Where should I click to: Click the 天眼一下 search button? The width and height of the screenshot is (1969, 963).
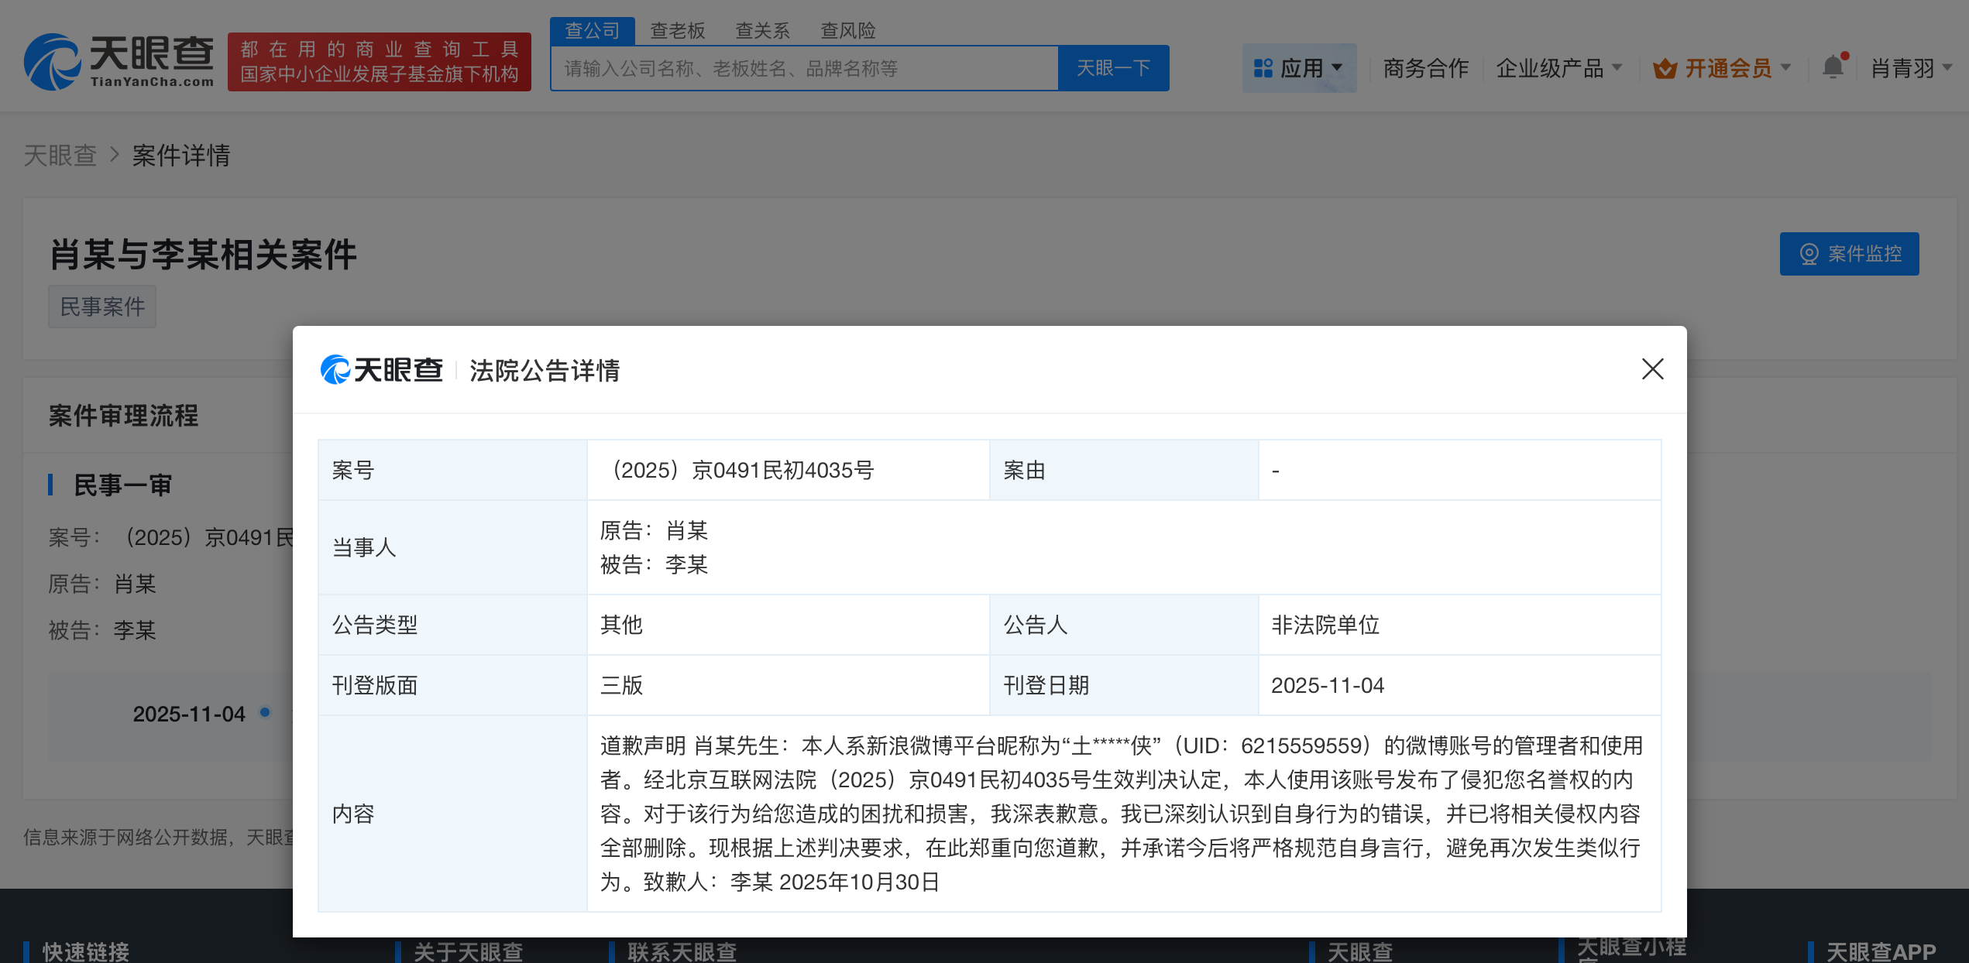[x=1113, y=68]
